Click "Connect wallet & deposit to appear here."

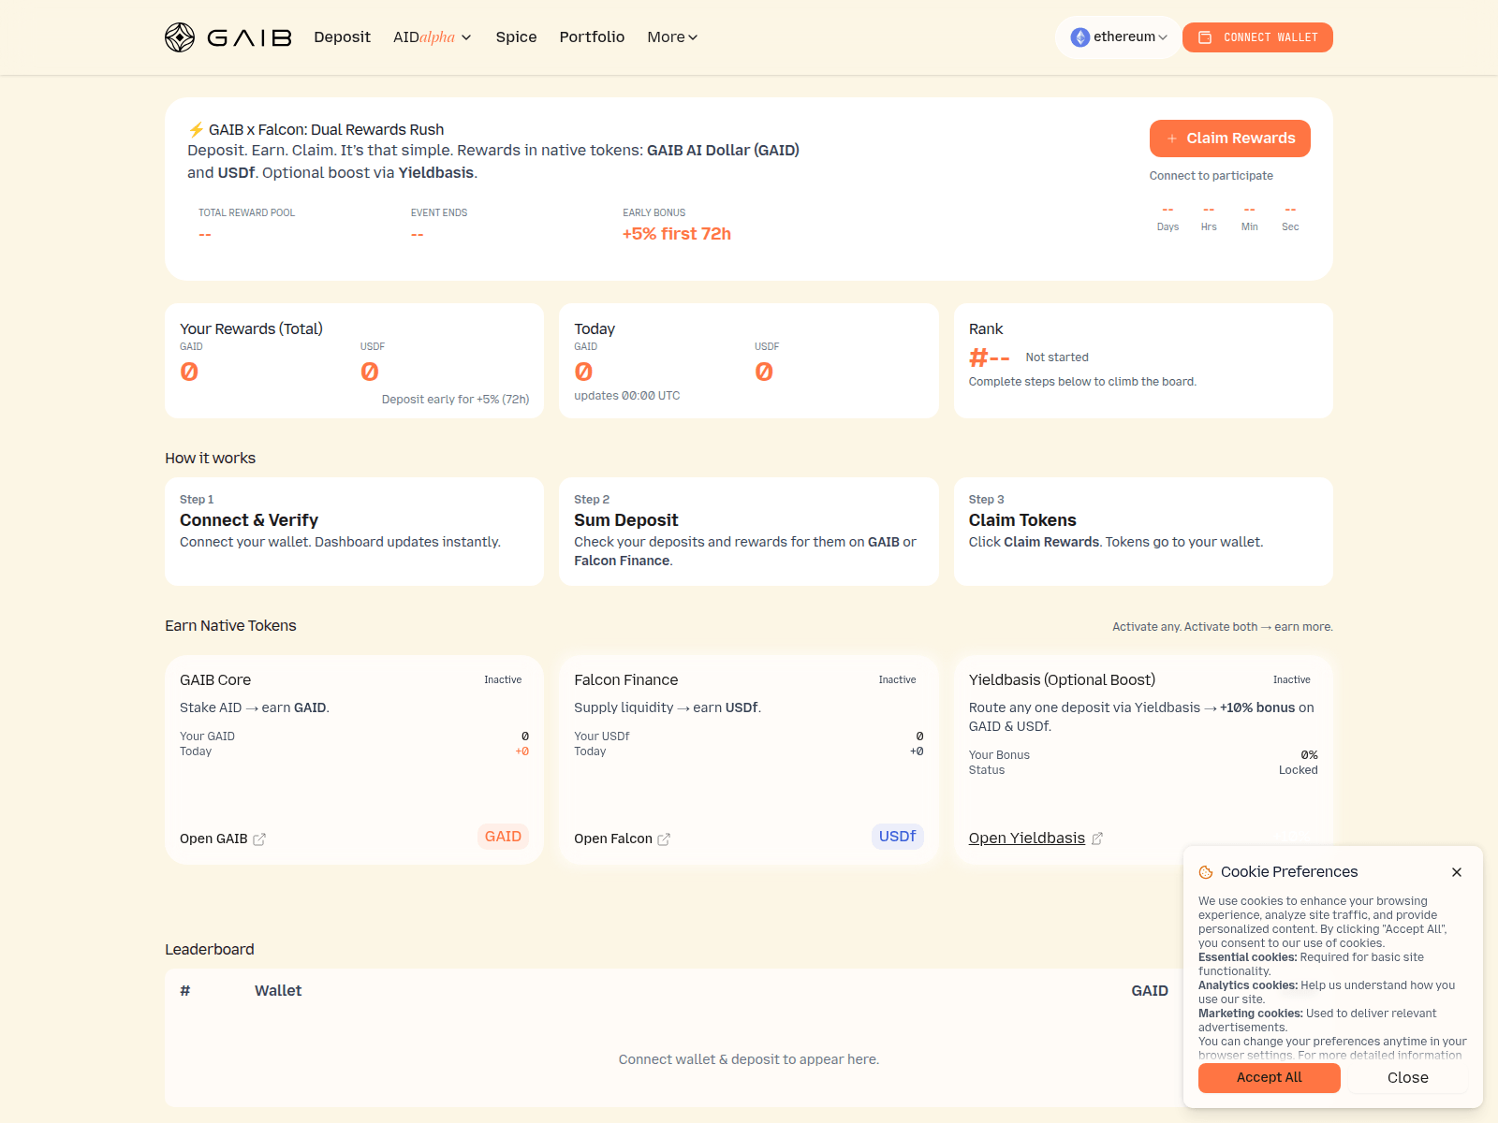(749, 1059)
